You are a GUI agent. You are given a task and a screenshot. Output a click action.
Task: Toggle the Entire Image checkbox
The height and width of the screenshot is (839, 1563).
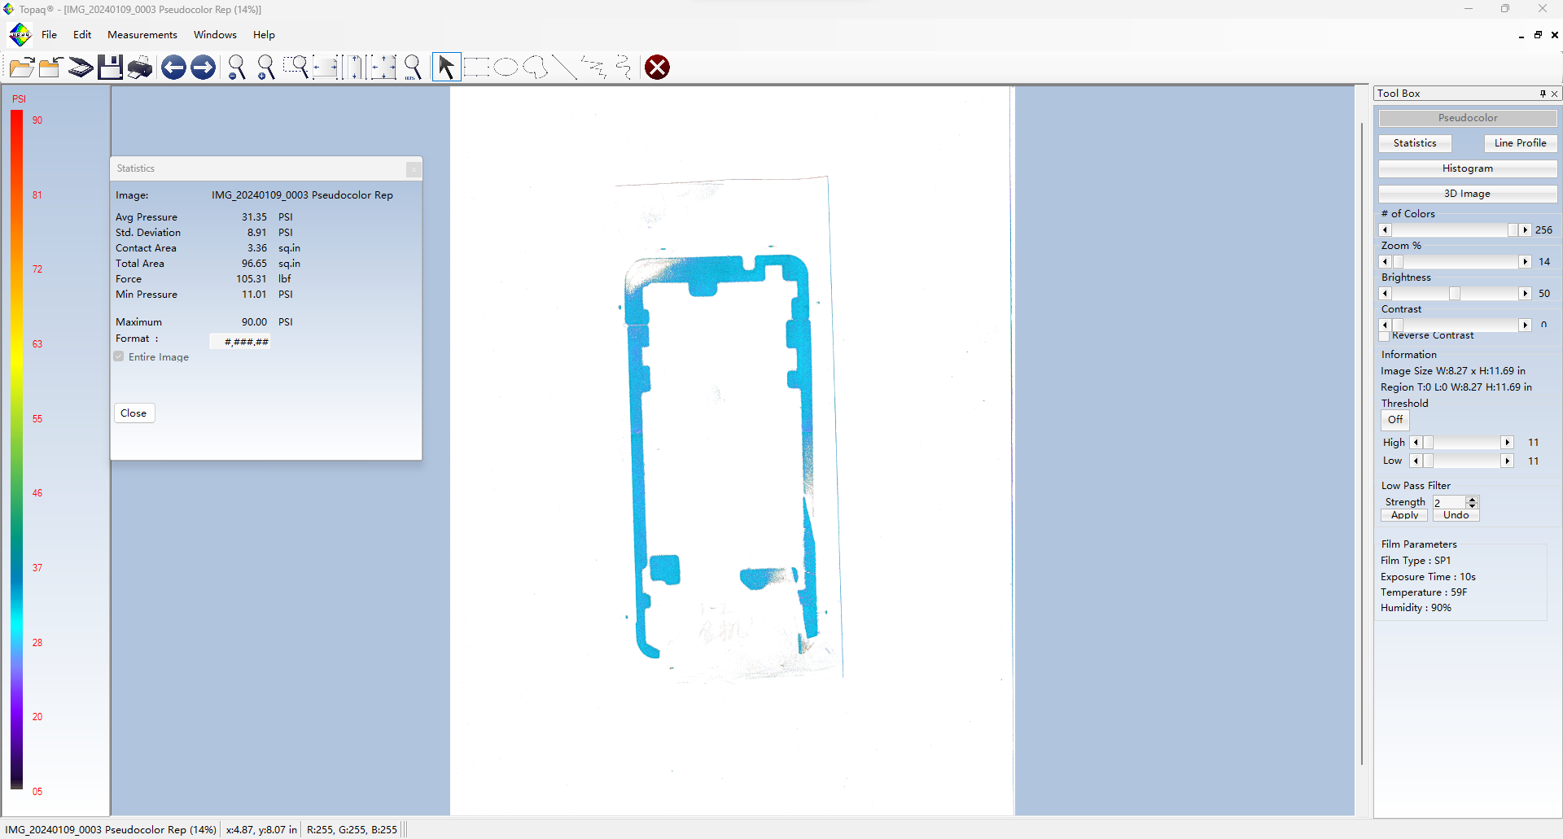click(120, 356)
